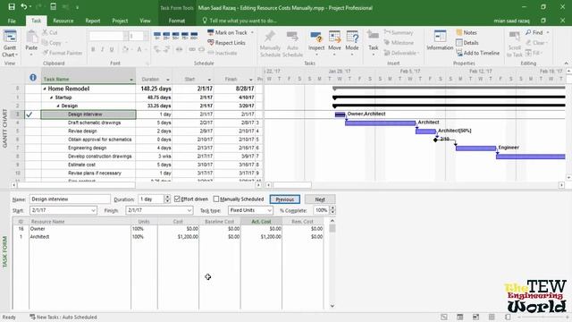Click Add to Timeline
The width and height of the screenshot is (572, 322).
click(x=477, y=53)
